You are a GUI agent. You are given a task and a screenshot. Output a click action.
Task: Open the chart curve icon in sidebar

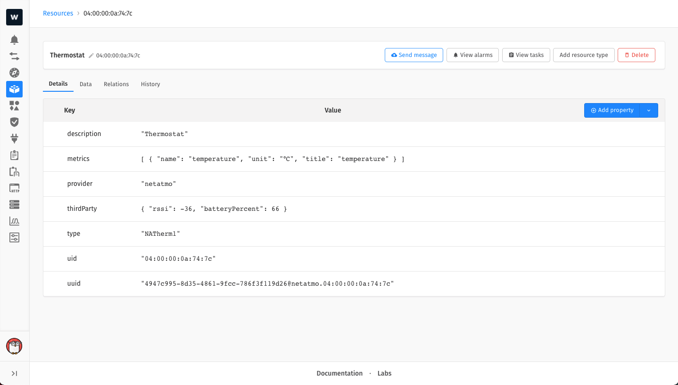14,221
